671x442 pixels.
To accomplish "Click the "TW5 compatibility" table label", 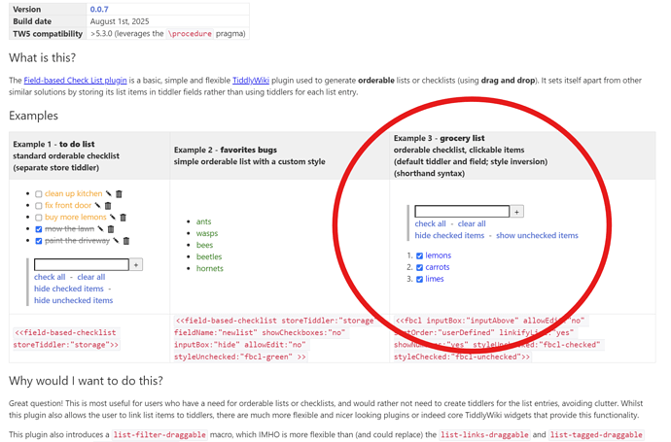I will click(48, 34).
